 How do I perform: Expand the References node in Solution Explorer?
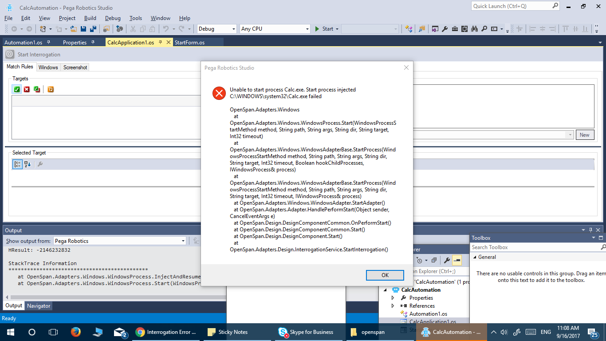(393, 306)
